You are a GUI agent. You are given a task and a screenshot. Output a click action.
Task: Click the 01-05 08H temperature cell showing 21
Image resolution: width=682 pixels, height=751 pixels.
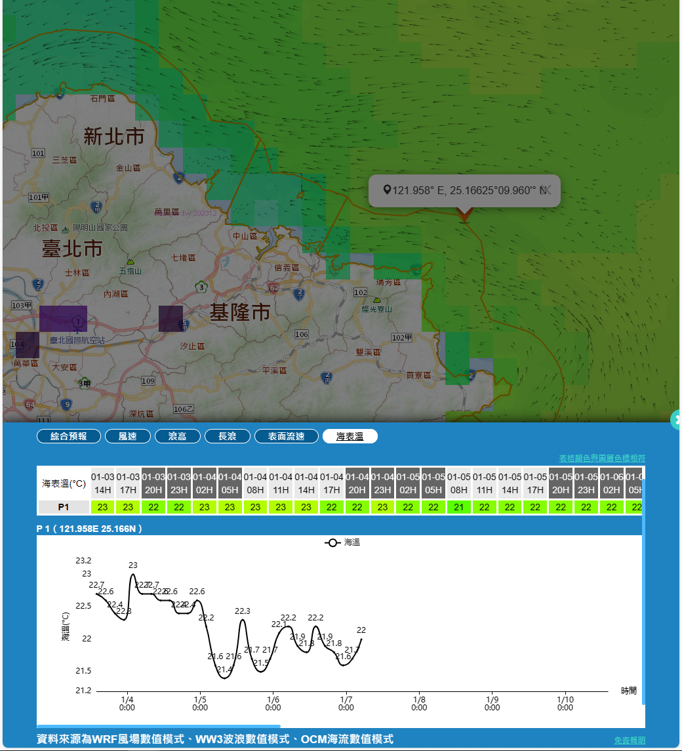click(x=459, y=507)
